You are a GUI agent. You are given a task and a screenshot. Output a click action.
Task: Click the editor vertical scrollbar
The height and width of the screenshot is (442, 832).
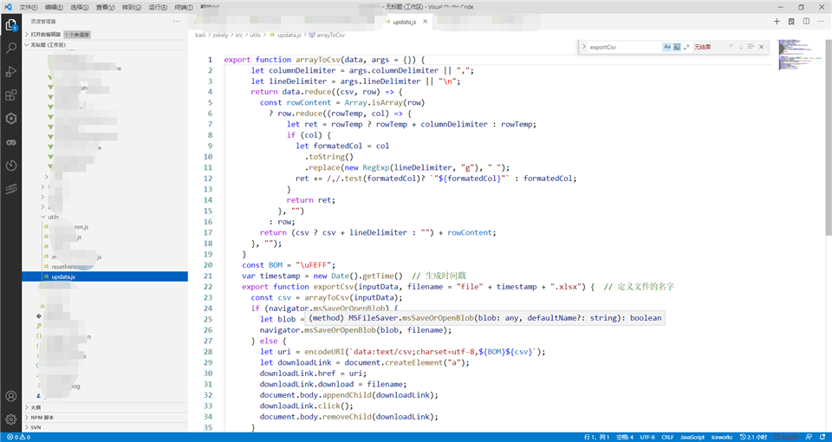point(829,138)
